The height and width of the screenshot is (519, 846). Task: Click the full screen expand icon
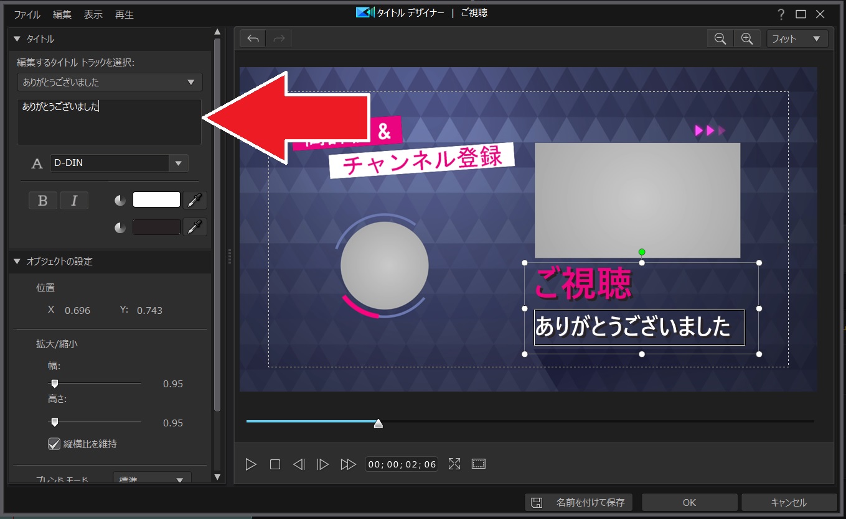point(454,464)
